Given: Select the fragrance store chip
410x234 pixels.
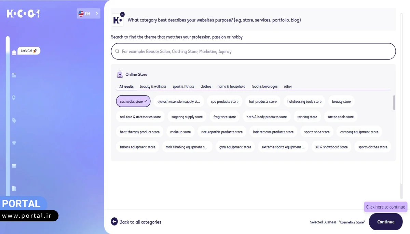Looking at the screenshot, I should 224,117.
